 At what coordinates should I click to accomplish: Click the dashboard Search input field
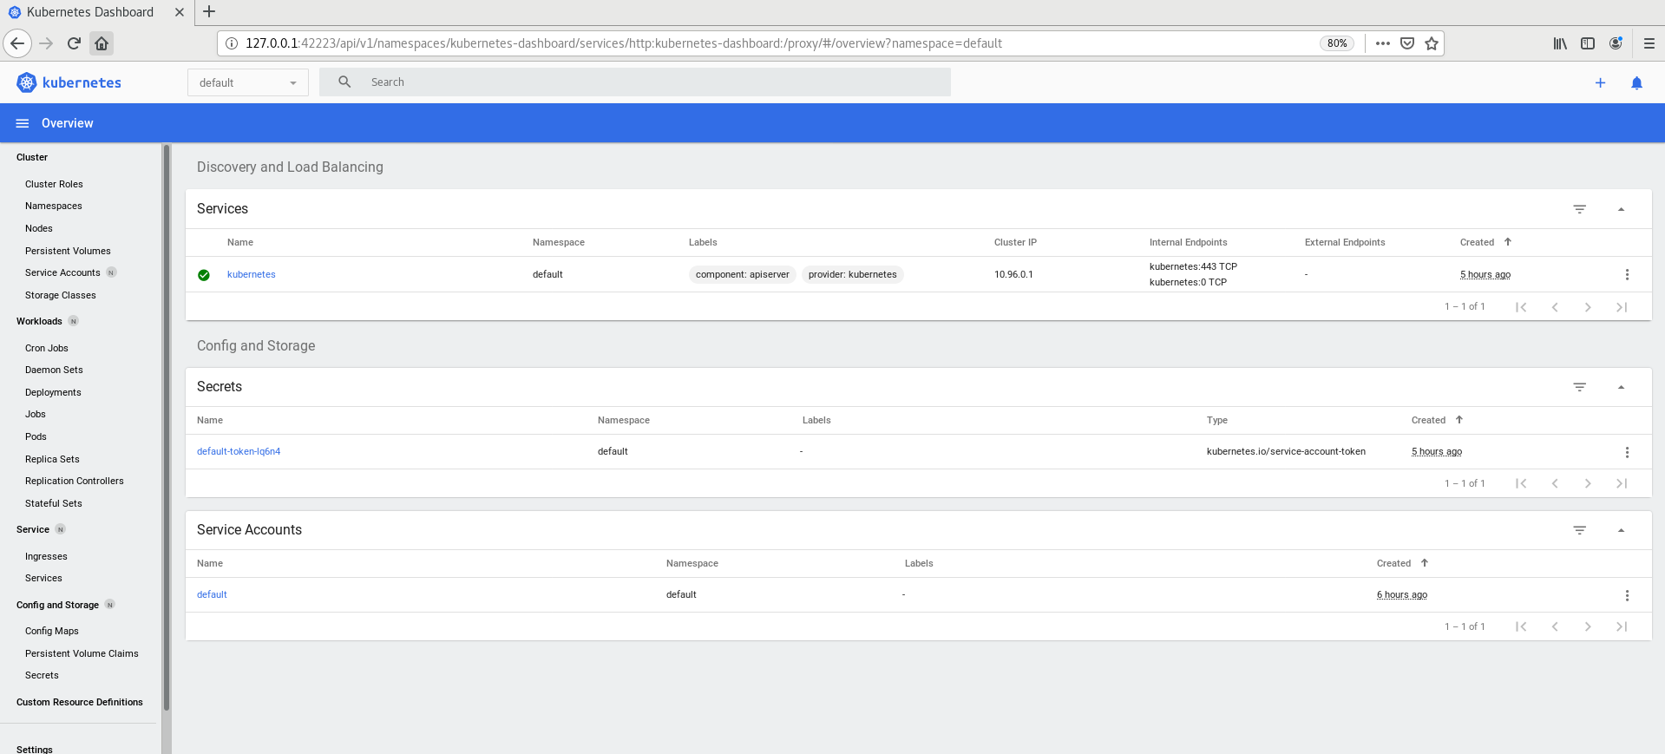[x=635, y=82]
